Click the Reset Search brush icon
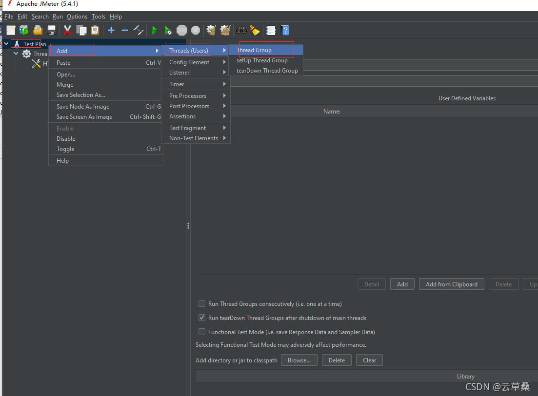This screenshot has width=538, height=396. click(255, 30)
